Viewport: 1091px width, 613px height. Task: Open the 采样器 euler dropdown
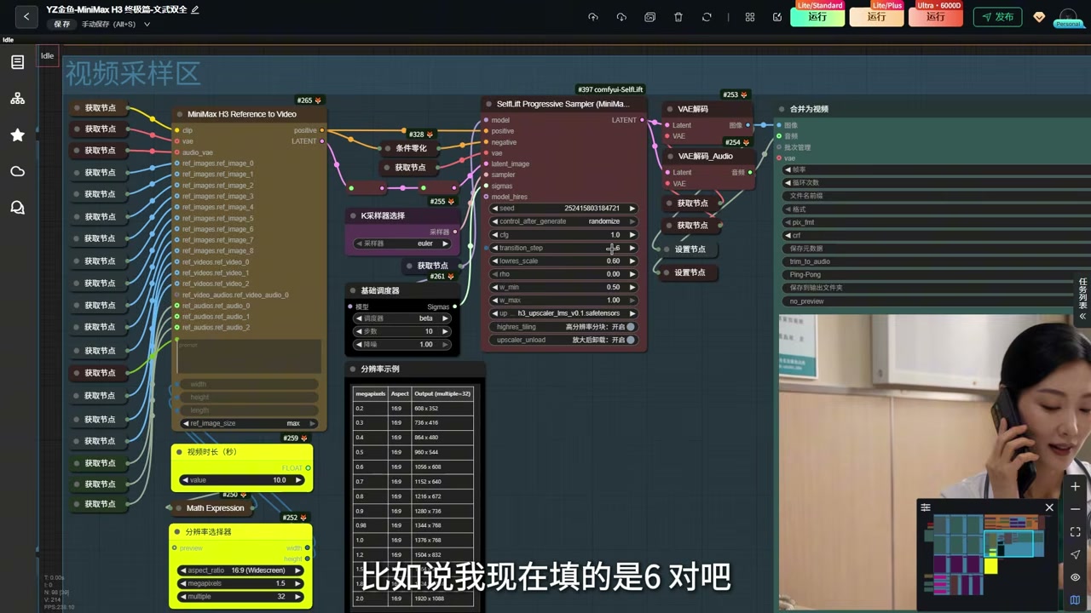pos(402,243)
